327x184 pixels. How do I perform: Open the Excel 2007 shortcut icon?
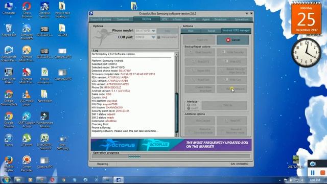tap(44, 142)
